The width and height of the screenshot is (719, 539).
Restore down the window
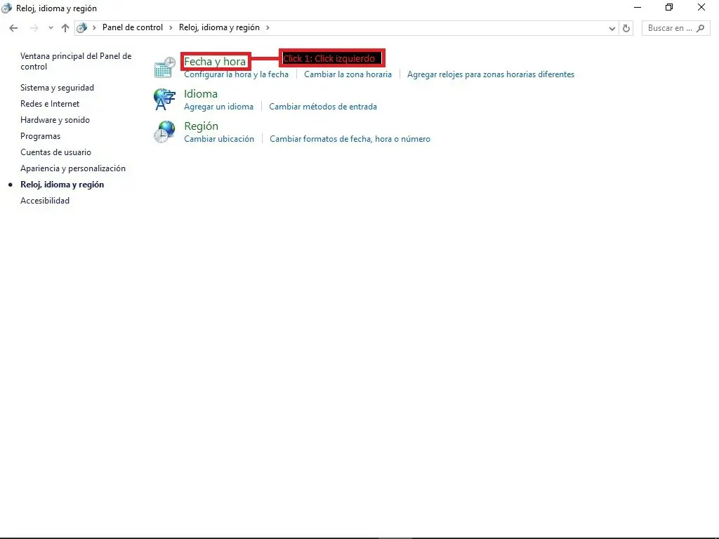click(669, 7)
